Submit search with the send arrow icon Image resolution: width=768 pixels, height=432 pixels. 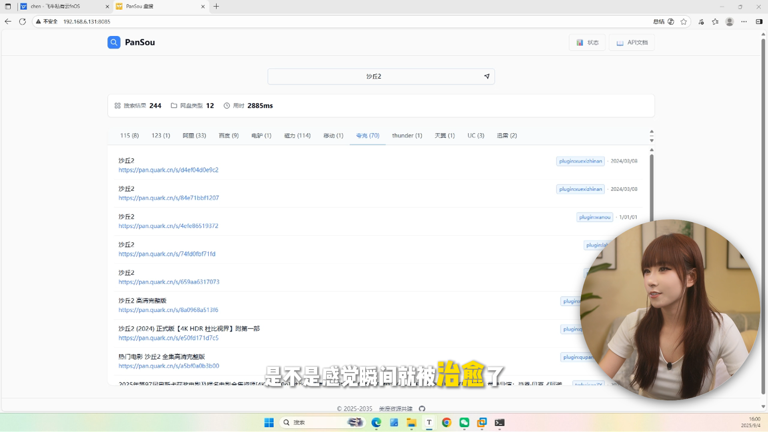click(x=487, y=76)
